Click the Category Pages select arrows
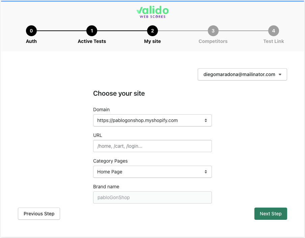 pos(206,172)
